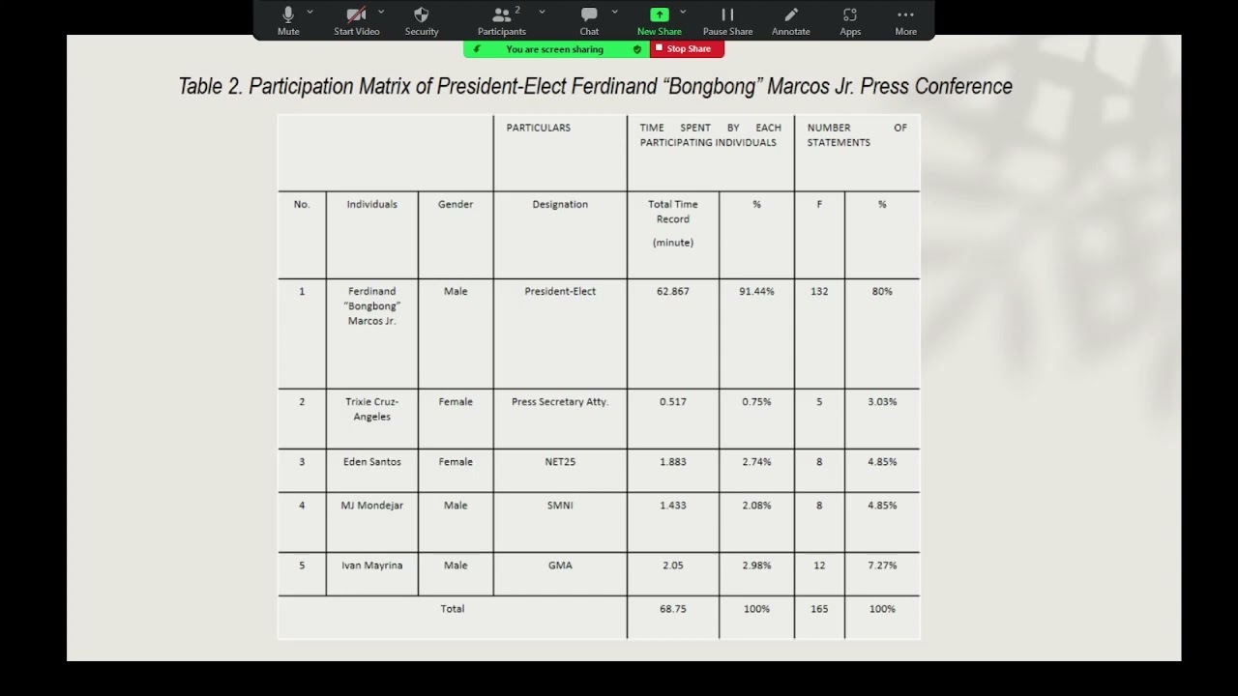
Task: Open the Security shield menu
Action: click(422, 20)
